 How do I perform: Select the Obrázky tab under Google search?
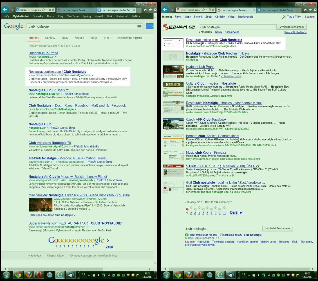coord(50,38)
